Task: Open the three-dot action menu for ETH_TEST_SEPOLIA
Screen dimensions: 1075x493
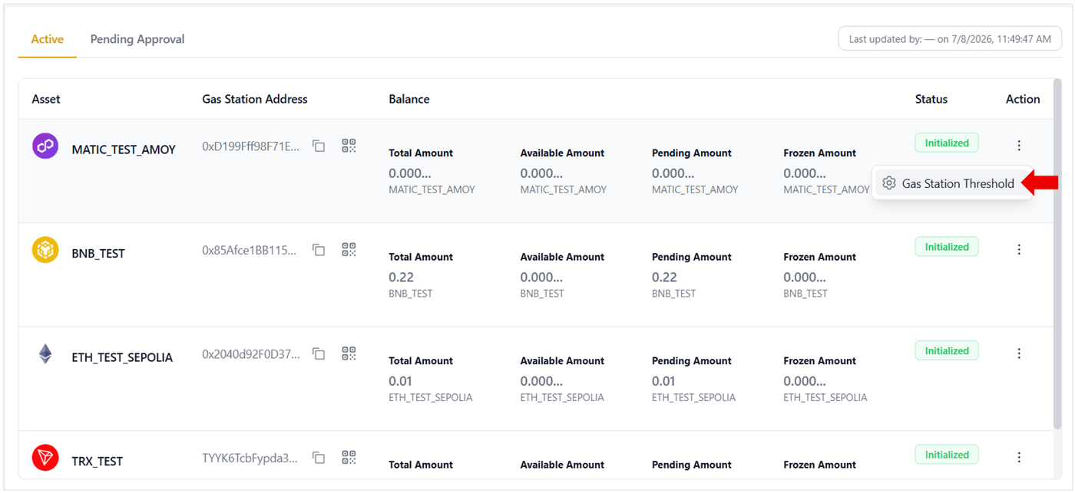Action: 1019,353
